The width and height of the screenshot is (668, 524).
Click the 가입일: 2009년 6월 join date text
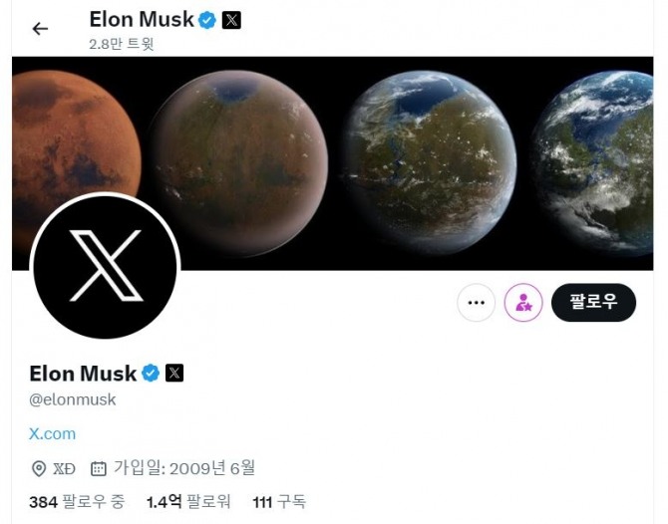(184, 467)
